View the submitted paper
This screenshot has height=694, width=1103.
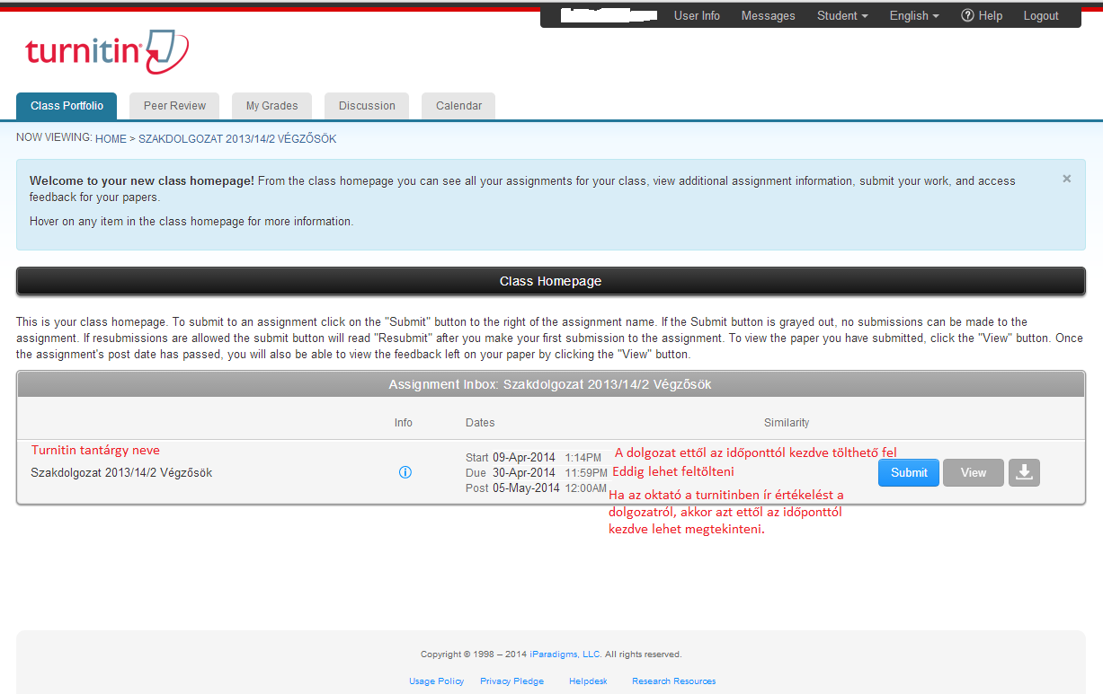(x=974, y=472)
